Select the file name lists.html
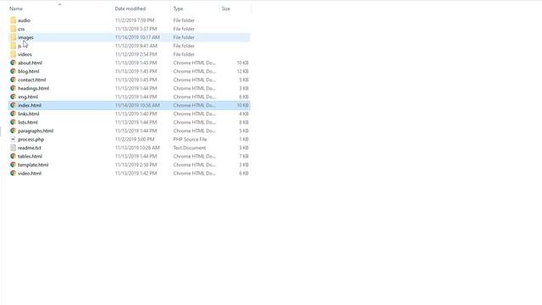 pyautogui.click(x=28, y=122)
